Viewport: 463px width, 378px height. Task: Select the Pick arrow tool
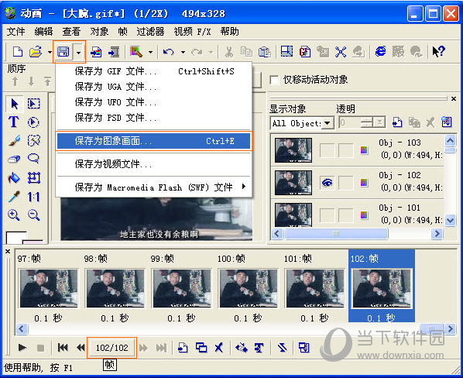pyautogui.click(x=14, y=104)
